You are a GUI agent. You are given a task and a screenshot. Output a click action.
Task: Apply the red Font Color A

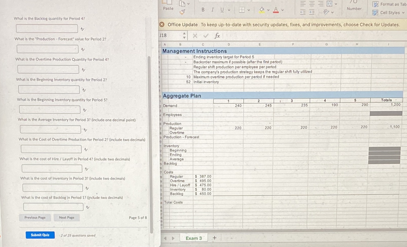click(x=276, y=10)
